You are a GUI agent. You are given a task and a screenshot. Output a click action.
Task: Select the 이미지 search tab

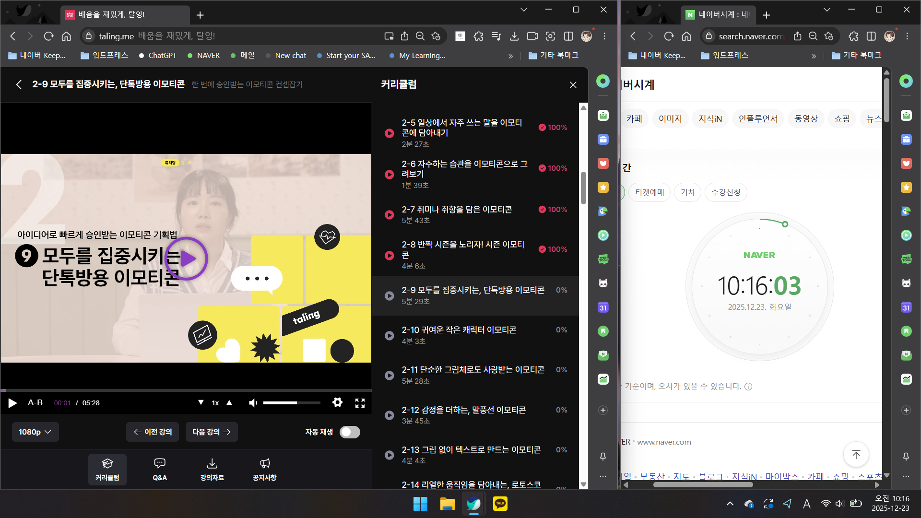coord(670,118)
